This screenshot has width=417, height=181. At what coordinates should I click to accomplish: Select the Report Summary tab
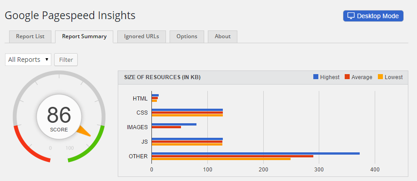click(x=84, y=36)
